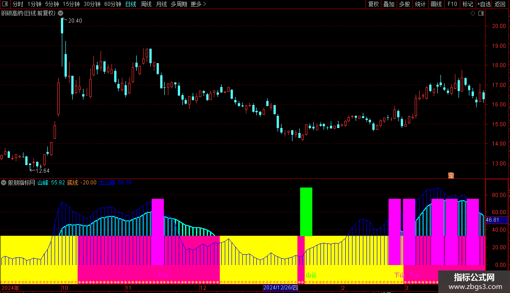Click the stock title 钢研高纳(日线.前复权)
The width and height of the screenshot is (510, 293).
tap(28, 14)
